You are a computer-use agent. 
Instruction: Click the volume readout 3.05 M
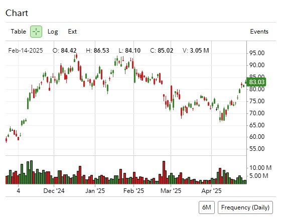tap(199, 51)
